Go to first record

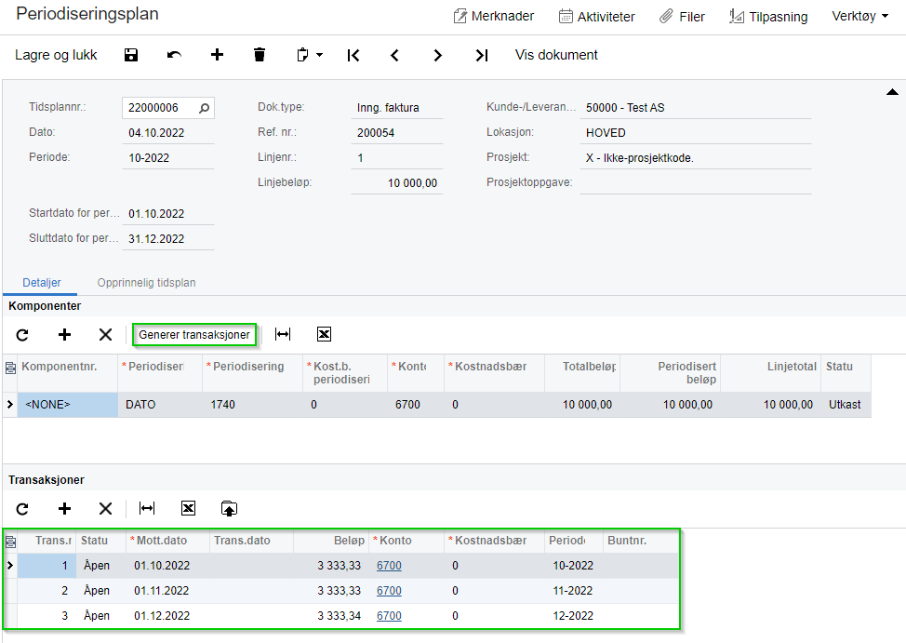(x=353, y=55)
